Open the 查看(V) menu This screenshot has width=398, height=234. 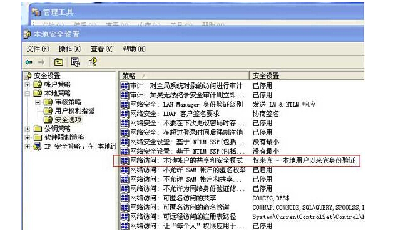pos(102,49)
